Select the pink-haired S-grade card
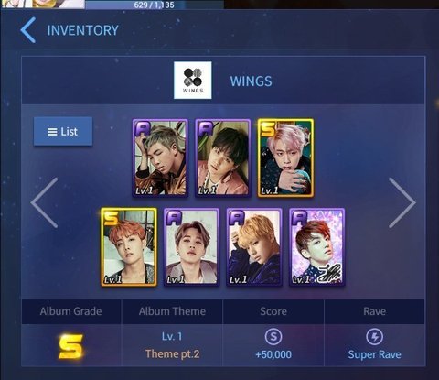Image resolution: width=439 pixels, height=380 pixels. (285, 157)
